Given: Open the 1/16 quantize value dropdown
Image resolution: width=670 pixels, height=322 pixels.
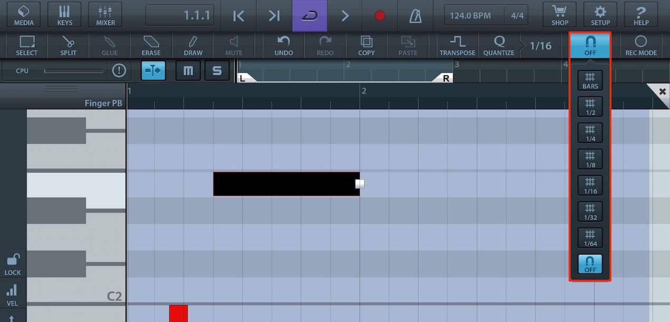Looking at the screenshot, I should 540,46.
